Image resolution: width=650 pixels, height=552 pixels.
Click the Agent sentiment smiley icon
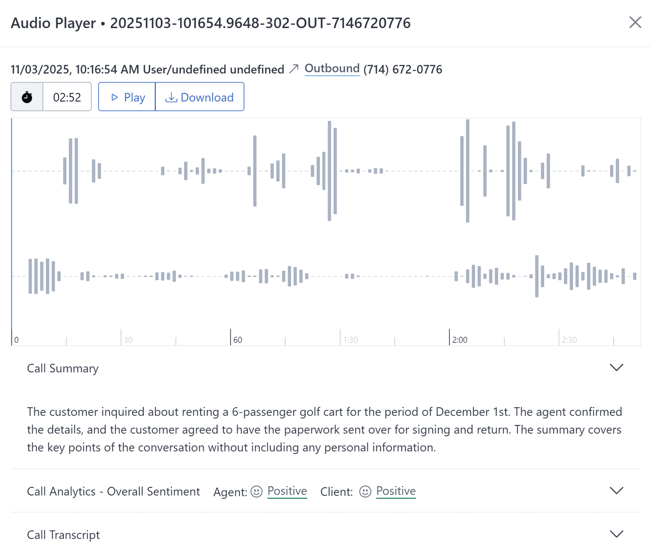click(256, 491)
